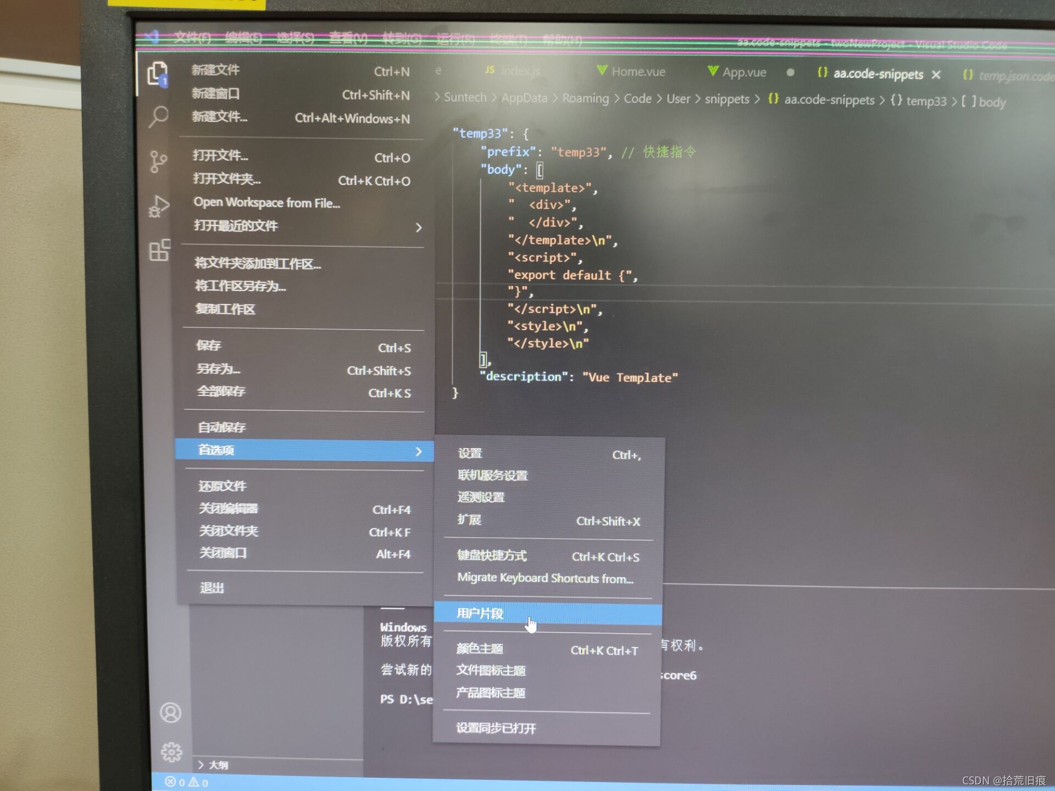Viewport: 1055px width, 791px height.
Task: Choose 新建文件 with Ctrl+N shortcut
Action: point(301,70)
